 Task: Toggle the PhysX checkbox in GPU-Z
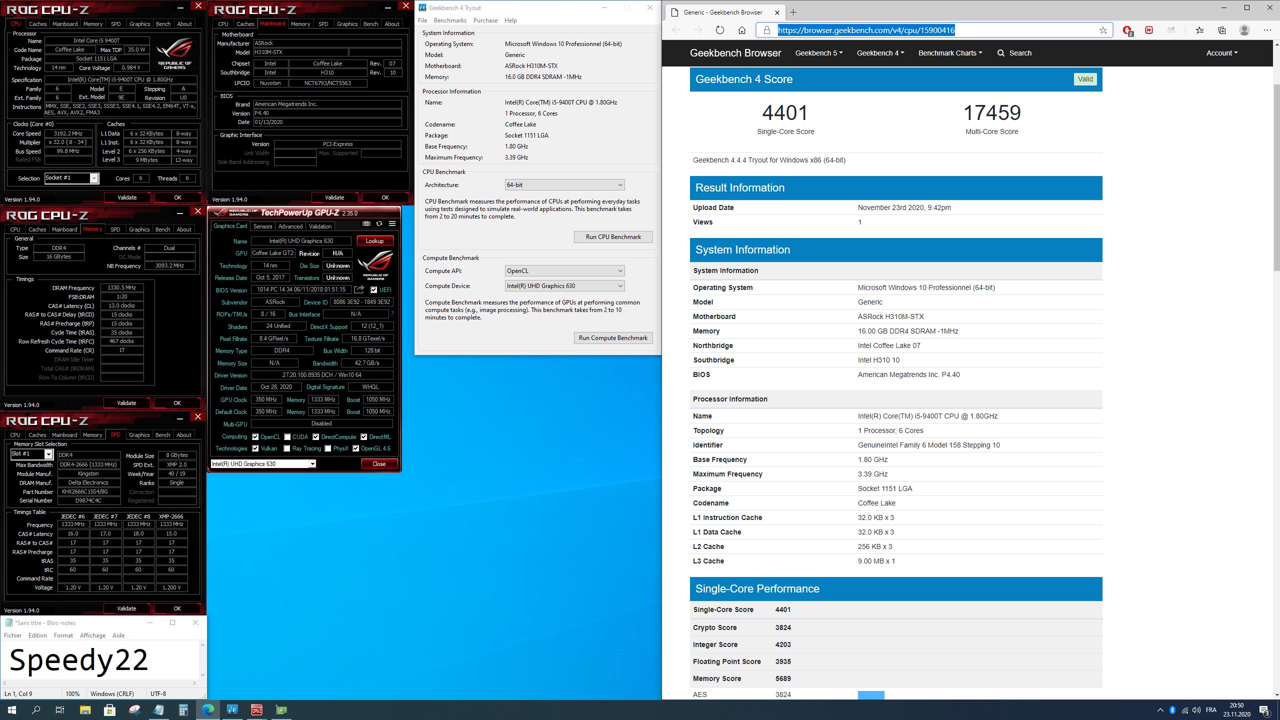pos(327,448)
